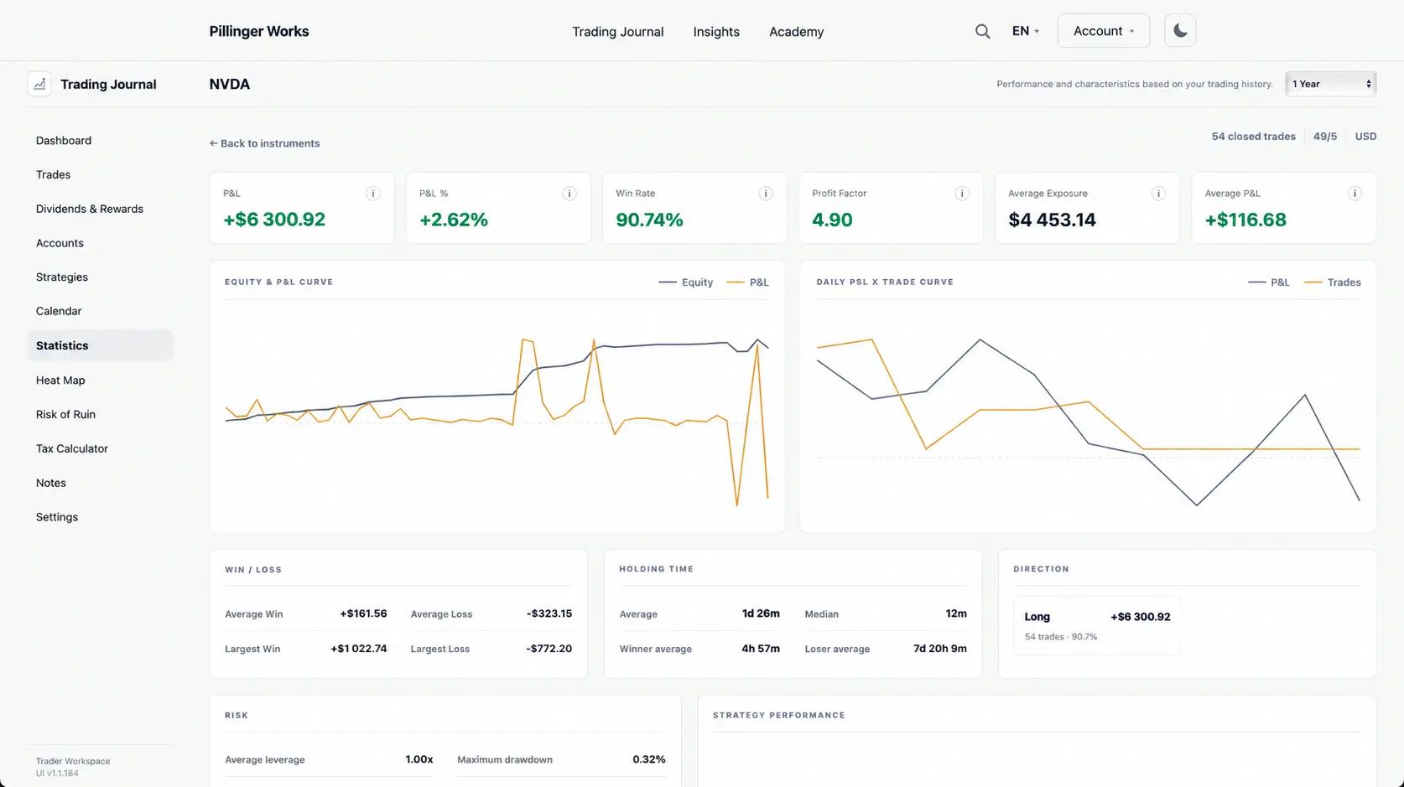Toggle dark mode moon icon

click(x=1180, y=31)
